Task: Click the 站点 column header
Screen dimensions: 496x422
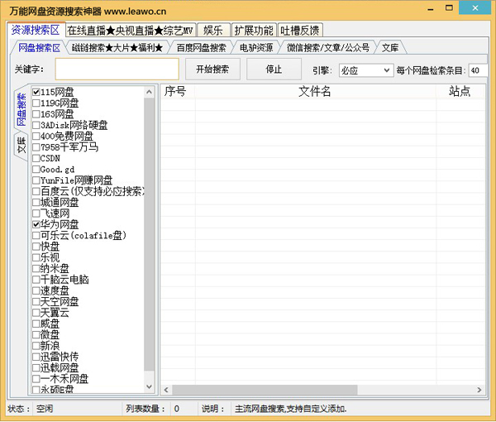Action: tap(460, 92)
